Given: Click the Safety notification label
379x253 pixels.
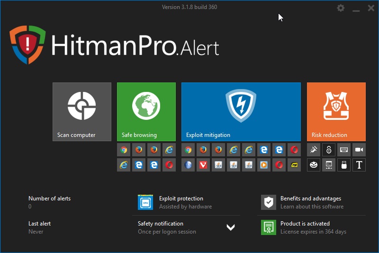Looking at the screenshot, I should click(161, 224).
